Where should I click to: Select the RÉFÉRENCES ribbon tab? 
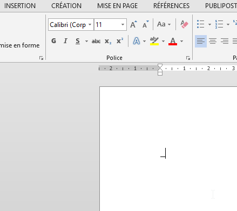(x=171, y=6)
